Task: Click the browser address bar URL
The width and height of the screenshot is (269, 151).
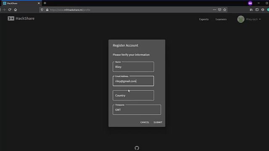Action: click(x=70, y=10)
